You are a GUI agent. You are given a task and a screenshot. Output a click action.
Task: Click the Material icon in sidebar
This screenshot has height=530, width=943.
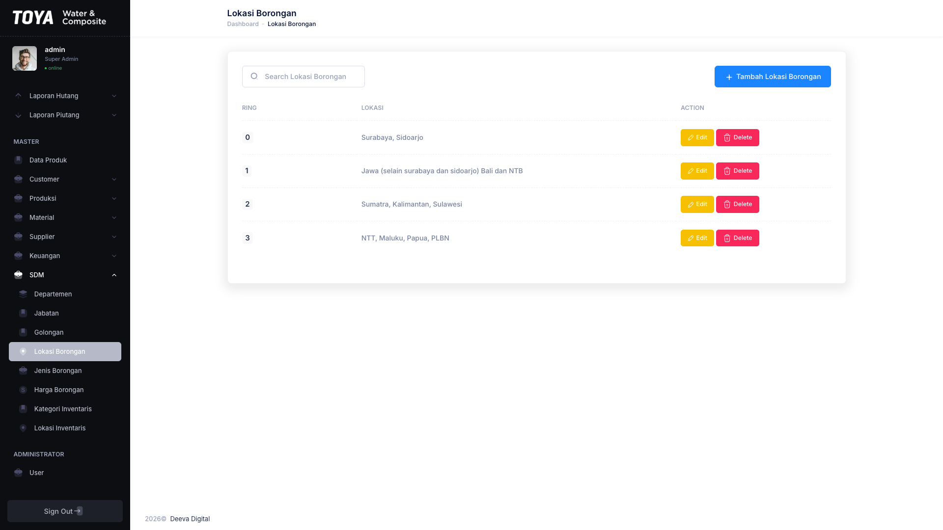coord(18,217)
